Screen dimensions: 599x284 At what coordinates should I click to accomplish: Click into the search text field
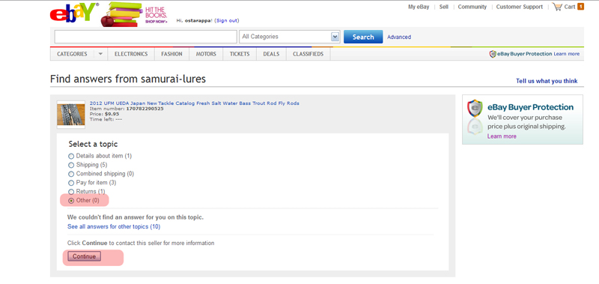pos(145,37)
